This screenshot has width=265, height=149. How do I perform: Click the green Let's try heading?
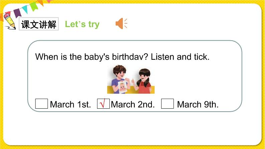[x=82, y=24]
